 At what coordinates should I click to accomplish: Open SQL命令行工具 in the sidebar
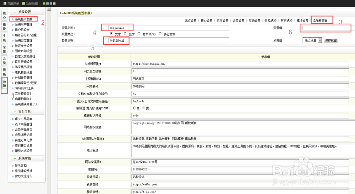(x=24, y=88)
